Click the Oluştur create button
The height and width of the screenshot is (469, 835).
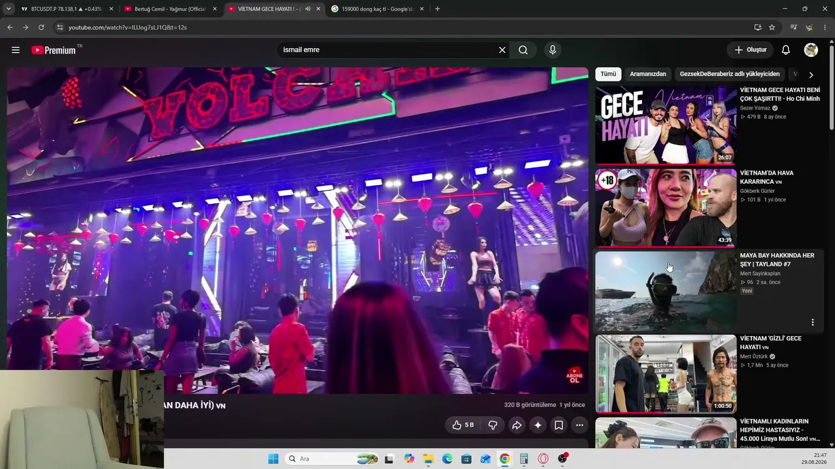750,50
